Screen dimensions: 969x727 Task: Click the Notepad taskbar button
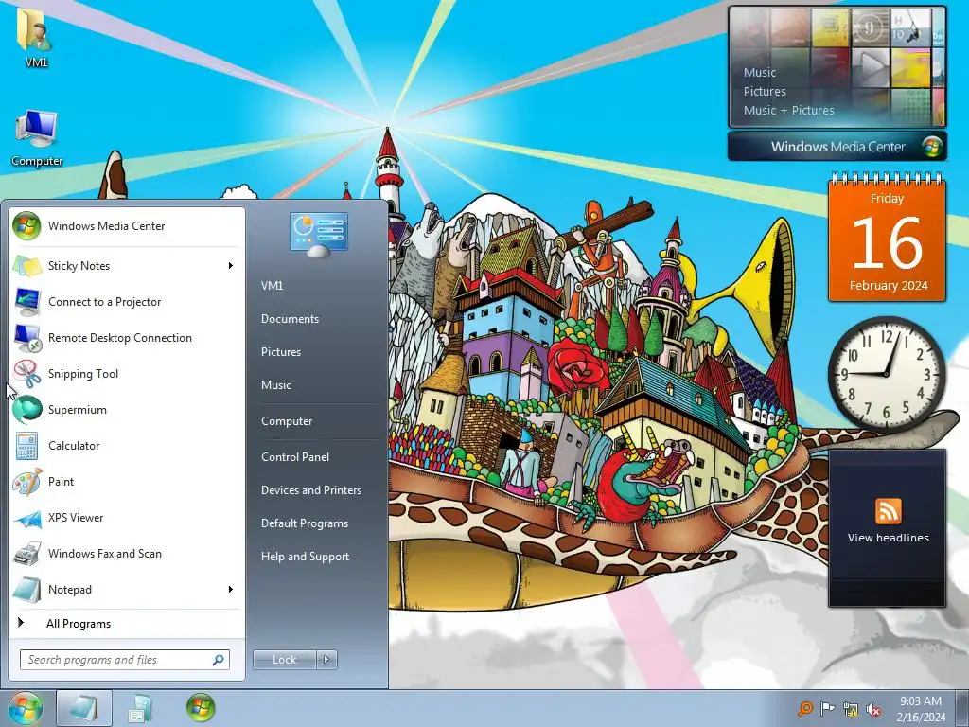coord(84,708)
